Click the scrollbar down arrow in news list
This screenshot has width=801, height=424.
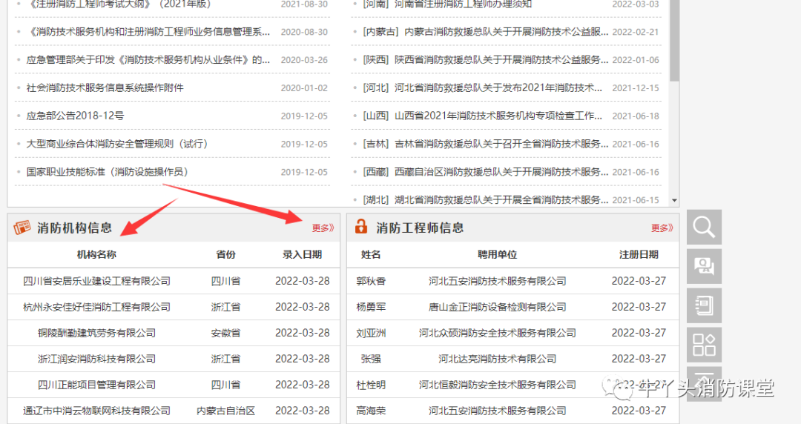point(674,200)
